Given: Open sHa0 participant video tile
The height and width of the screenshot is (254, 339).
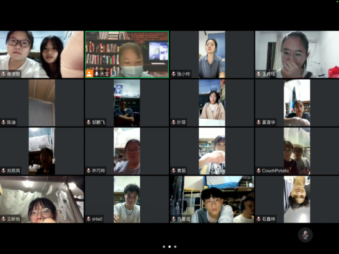Looking at the screenshot, I should (127, 200).
